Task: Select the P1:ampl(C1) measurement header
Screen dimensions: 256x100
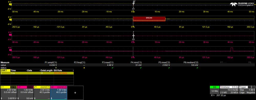Action: coord(51,62)
